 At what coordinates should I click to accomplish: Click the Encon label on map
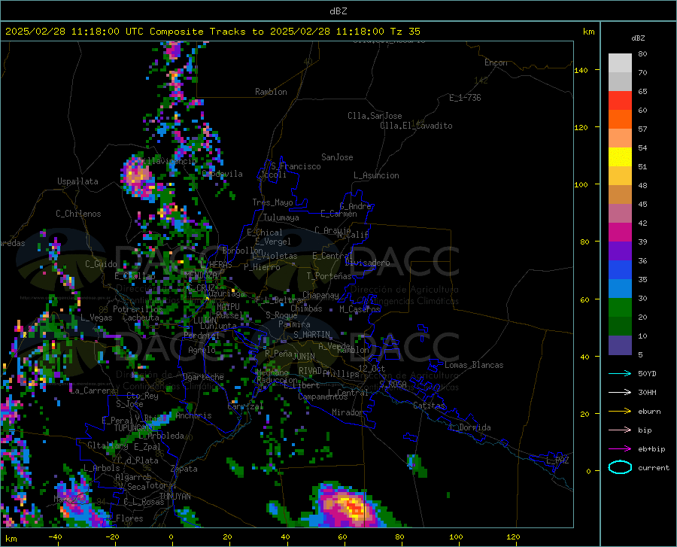[496, 62]
